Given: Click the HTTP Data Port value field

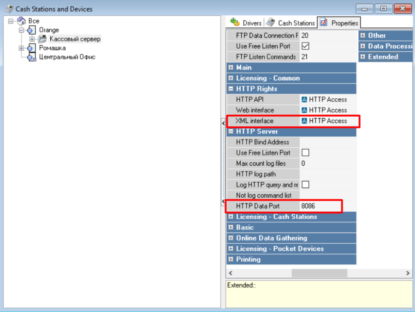Looking at the screenshot, I should [x=320, y=206].
